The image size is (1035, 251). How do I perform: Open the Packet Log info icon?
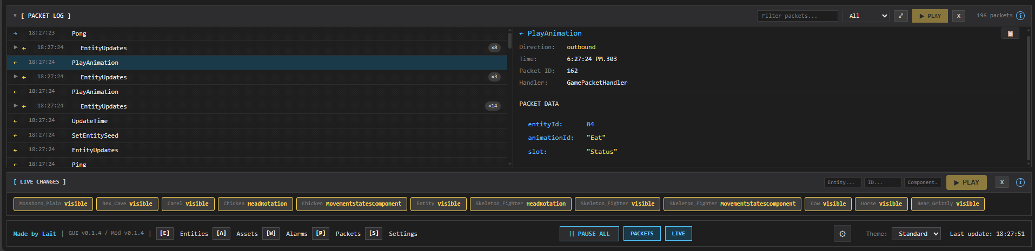[1020, 16]
